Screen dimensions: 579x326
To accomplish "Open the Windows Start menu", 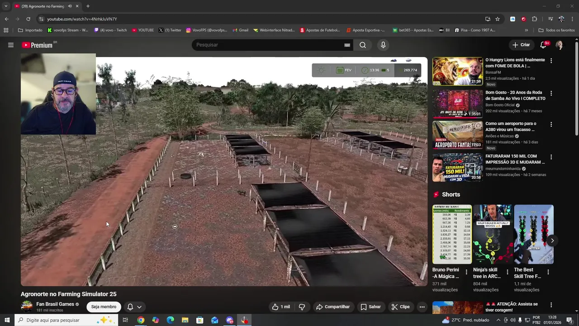I will [7, 320].
